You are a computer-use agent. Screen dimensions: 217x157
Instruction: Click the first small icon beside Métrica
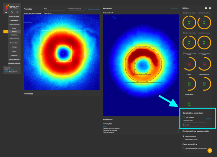tap(206, 8)
